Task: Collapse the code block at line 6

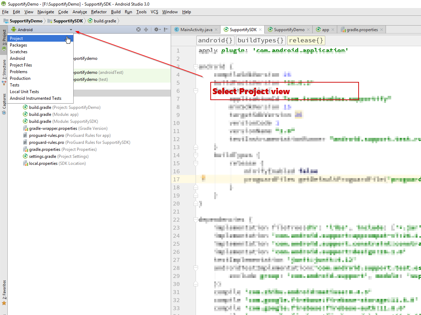Action: [196, 91]
